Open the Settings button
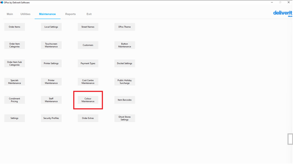The image size is (293, 165). 14,118
